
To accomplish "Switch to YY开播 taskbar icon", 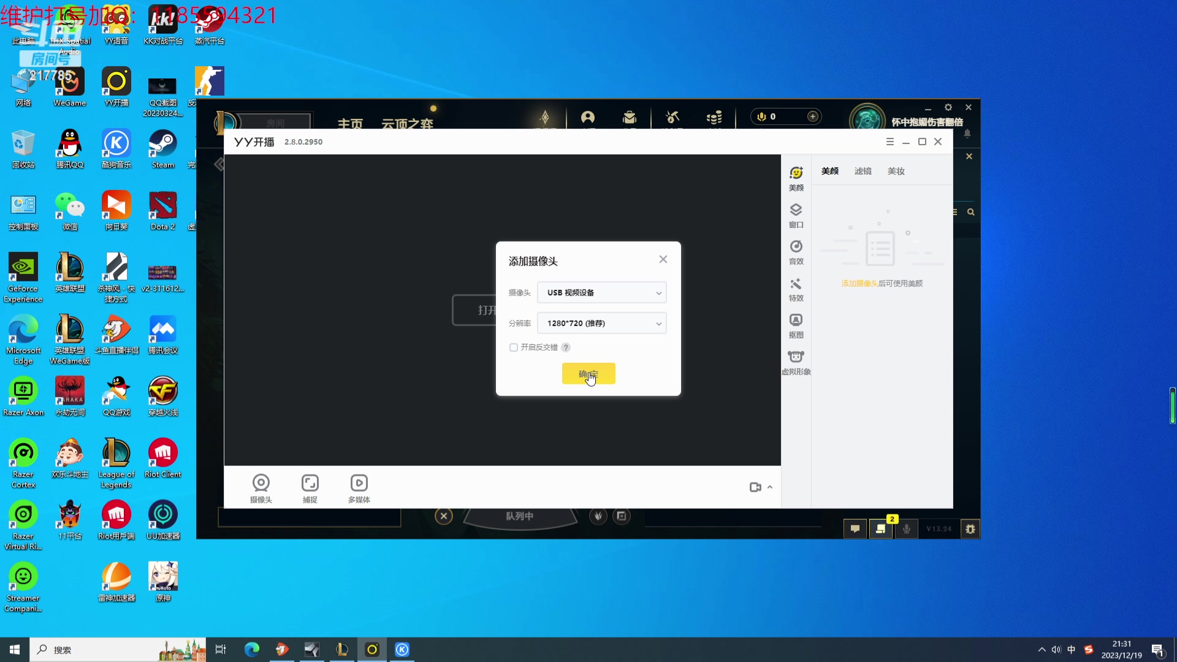I will (x=372, y=650).
